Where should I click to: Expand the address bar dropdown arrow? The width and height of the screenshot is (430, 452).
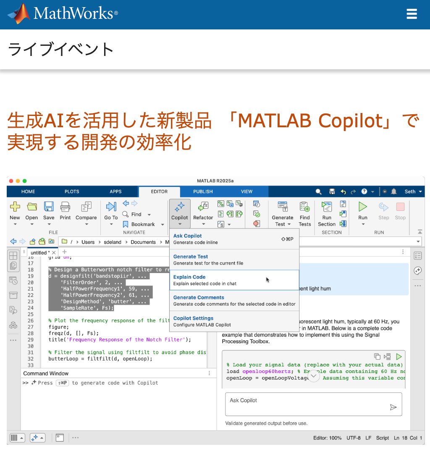coord(418,242)
